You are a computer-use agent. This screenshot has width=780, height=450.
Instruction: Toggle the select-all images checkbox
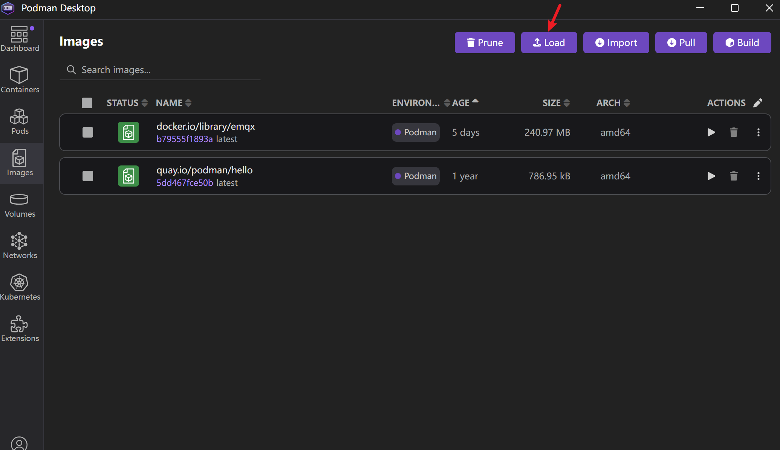(87, 103)
